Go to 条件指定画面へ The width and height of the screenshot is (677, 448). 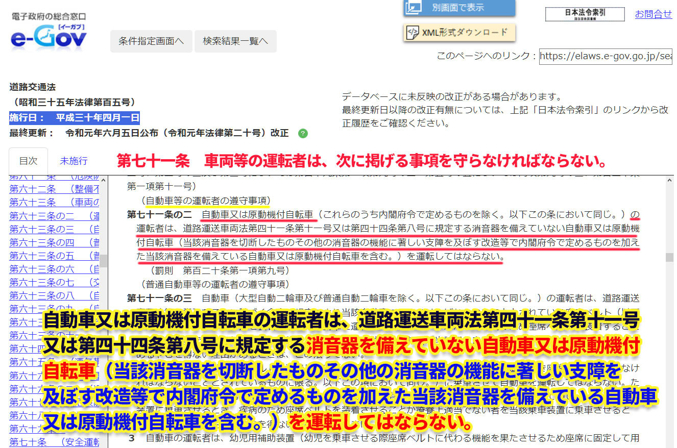pyautogui.click(x=151, y=41)
